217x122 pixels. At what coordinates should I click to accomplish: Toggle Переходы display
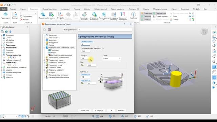(x=146, y=16)
